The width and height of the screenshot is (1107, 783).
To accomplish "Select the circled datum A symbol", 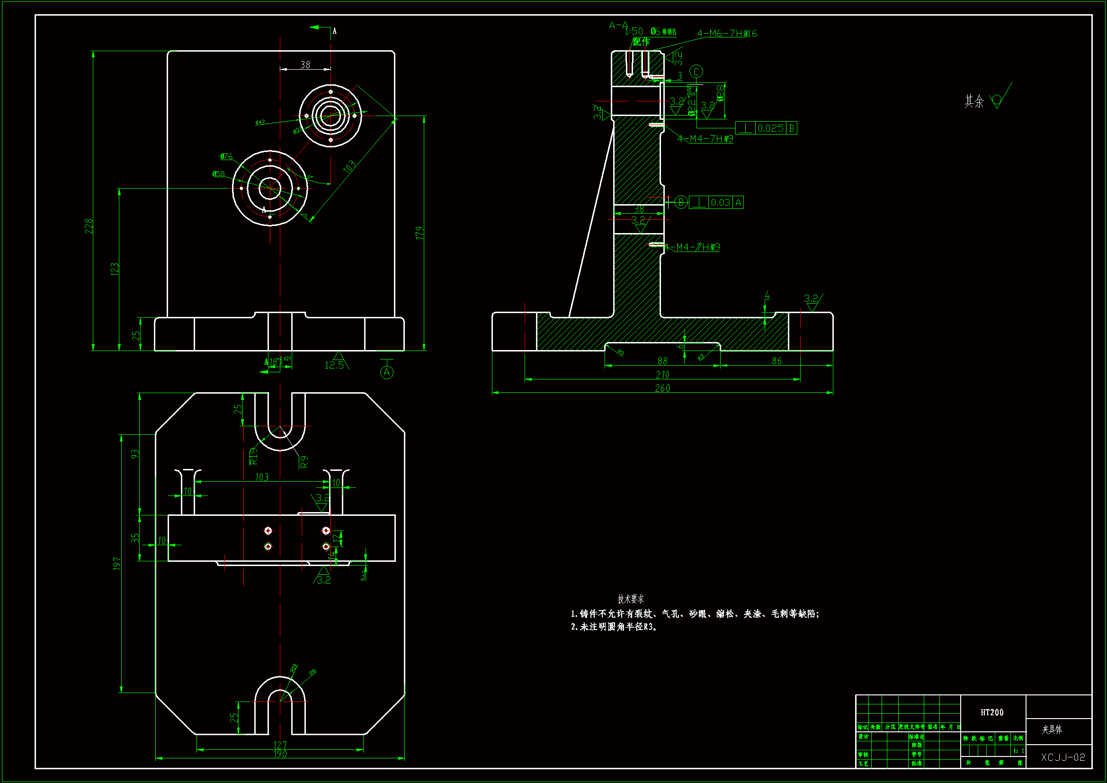I will pos(387,372).
